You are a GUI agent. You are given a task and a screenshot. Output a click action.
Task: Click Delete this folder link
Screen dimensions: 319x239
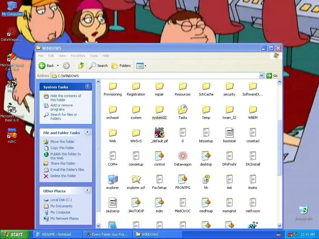63,176
